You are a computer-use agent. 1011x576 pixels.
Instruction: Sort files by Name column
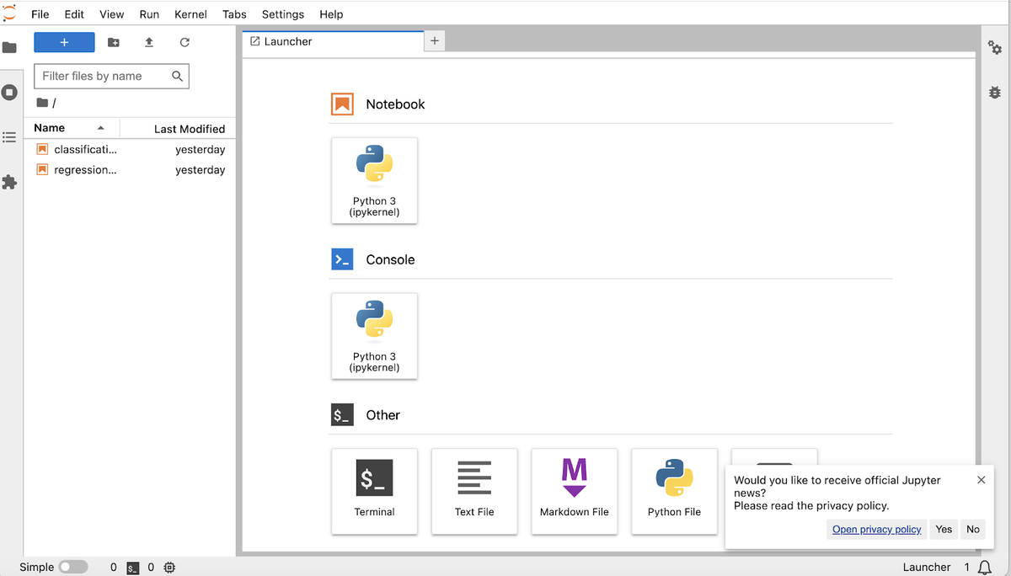pyautogui.click(x=72, y=128)
